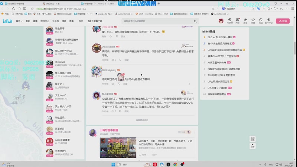
Task: Open Apex英雄赛事 live entry in sidebar
Action: coord(63,141)
